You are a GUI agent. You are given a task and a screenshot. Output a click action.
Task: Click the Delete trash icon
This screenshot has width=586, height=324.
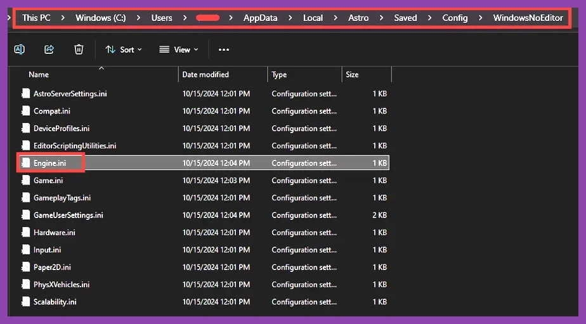(x=79, y=49)
